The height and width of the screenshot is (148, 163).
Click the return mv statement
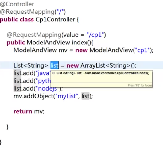pos(29,112)
